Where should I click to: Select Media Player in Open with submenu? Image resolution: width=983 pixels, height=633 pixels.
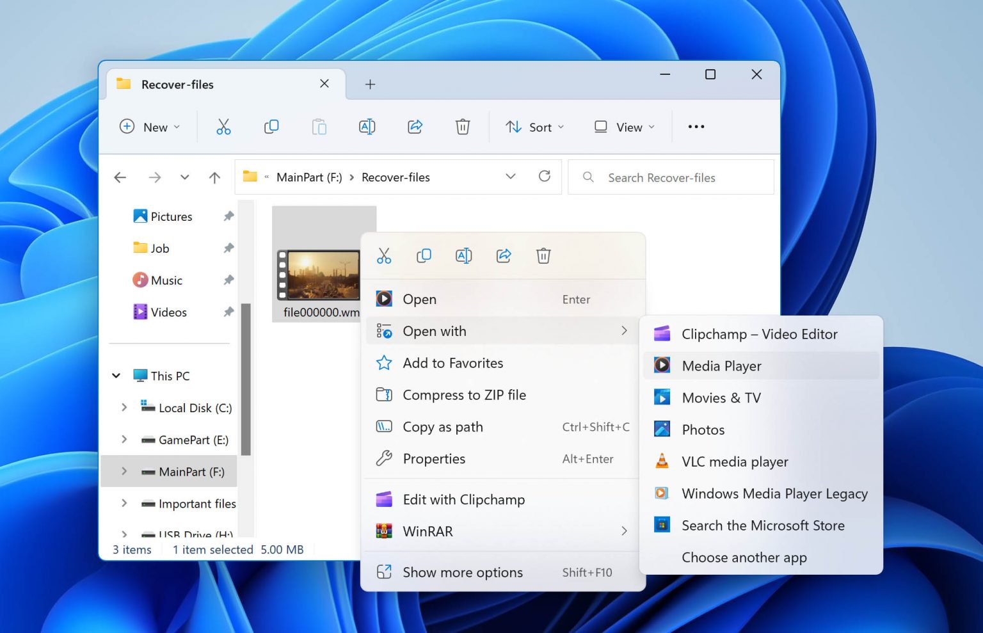coord(721,366)
